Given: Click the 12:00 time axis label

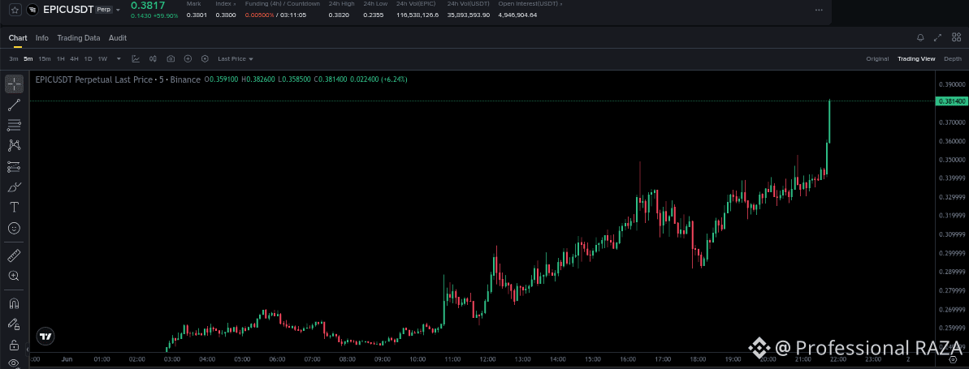Looking at the screenshot, I should 488,358.
